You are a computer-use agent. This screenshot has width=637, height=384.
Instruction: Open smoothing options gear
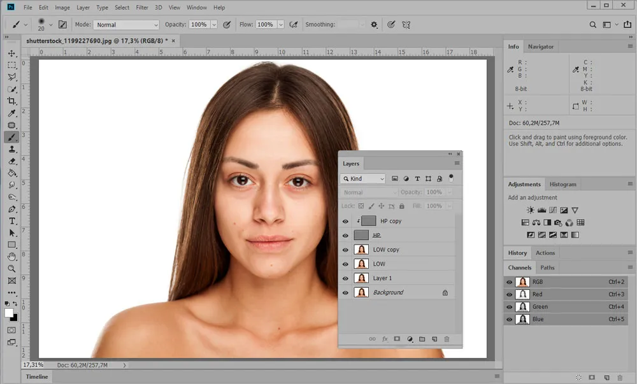374,25
